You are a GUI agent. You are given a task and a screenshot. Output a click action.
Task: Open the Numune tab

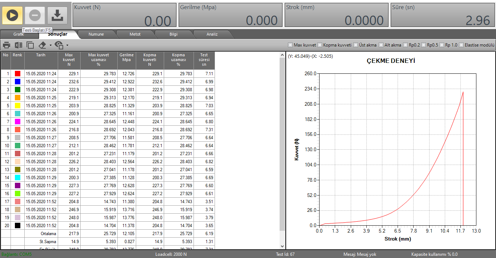[x=96, y=34]
